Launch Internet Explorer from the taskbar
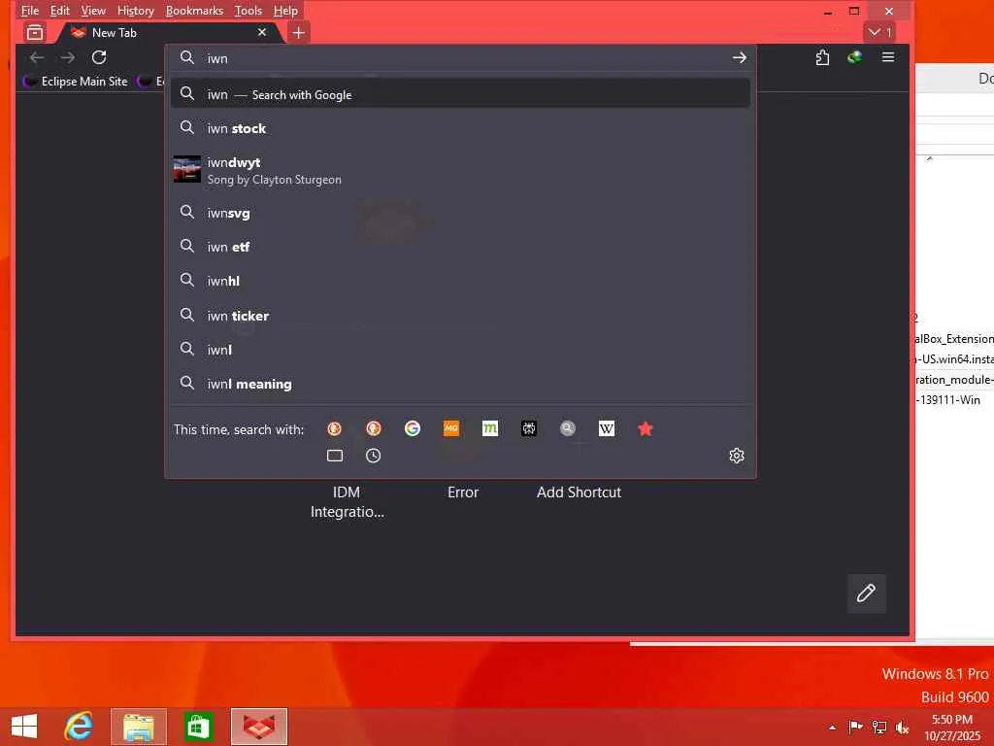 [x=80, y=727]
